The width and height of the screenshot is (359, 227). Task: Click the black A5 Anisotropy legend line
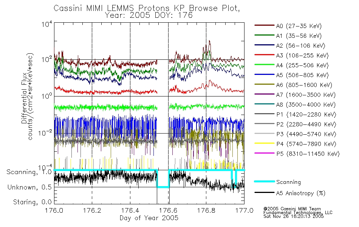pos(264,193)
